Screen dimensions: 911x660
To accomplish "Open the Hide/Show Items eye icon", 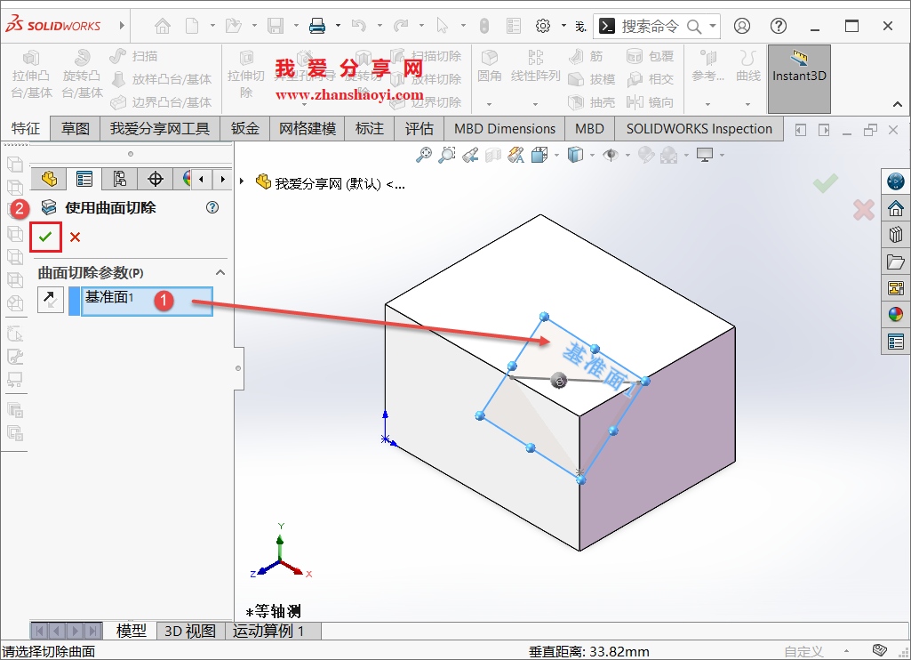I will [x=609, y=153].
